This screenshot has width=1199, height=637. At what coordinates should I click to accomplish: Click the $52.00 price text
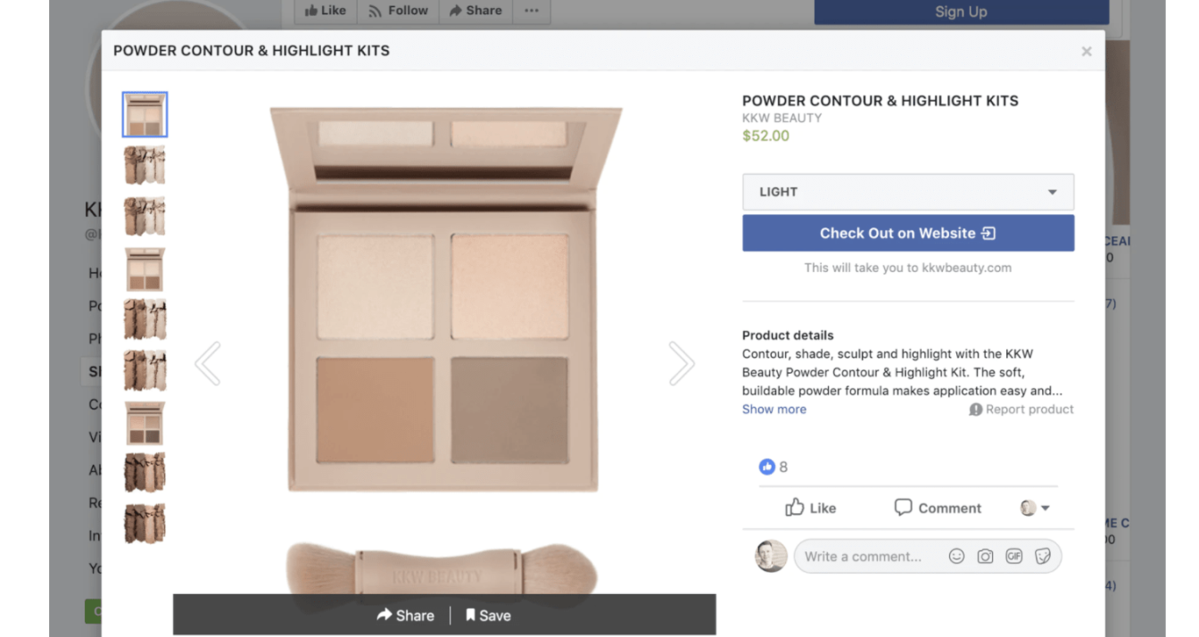click(765, 136)
